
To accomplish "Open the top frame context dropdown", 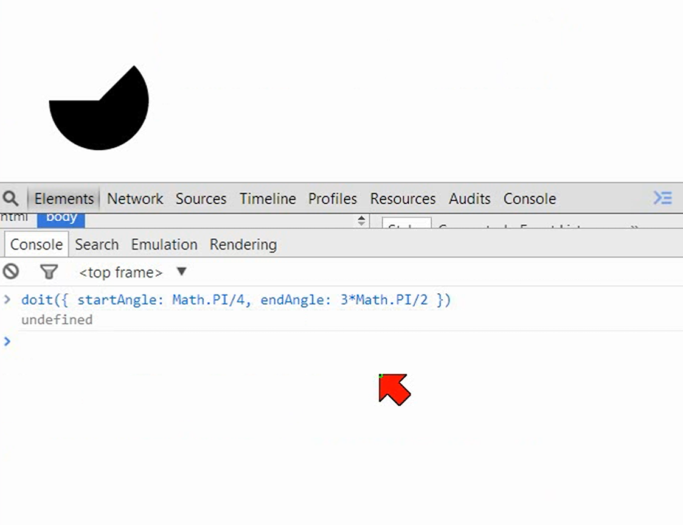I will [133, 273].
